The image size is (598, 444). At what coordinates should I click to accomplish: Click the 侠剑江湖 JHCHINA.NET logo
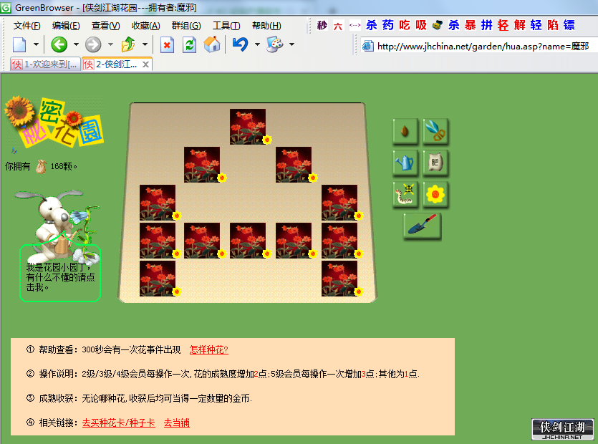[562, 429]
